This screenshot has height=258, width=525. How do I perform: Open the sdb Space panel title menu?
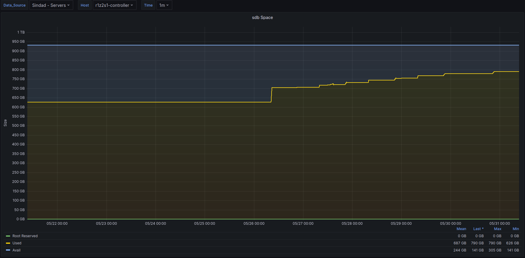click(262, 18)
